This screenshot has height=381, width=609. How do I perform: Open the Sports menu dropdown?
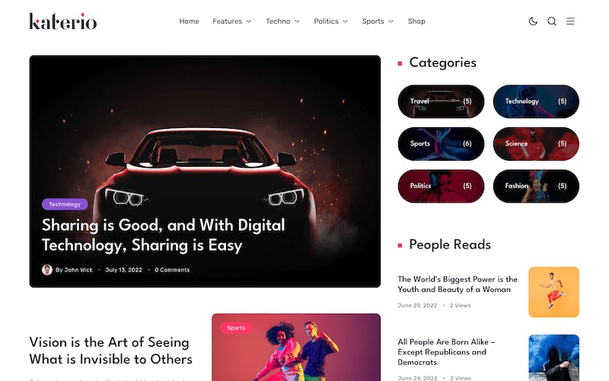(x=378, y=21)
